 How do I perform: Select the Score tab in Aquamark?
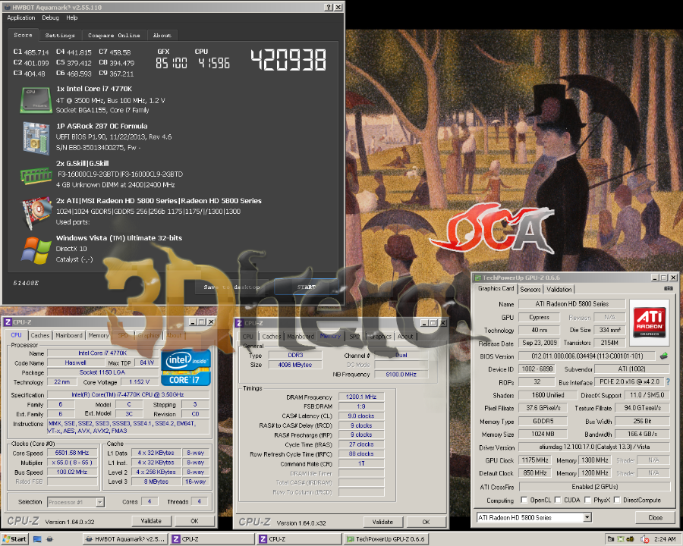[x=23, y=35]
